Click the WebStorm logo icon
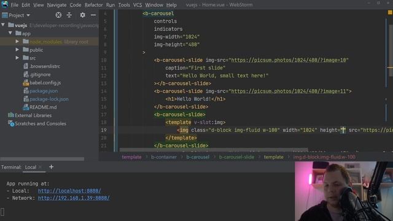This screenshot has width=393, height=221. tap(4, 4)
